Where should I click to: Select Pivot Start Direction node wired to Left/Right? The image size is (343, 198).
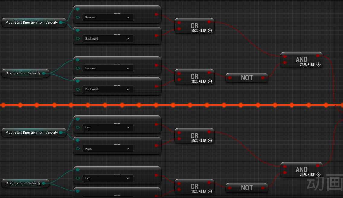point(34,132)
